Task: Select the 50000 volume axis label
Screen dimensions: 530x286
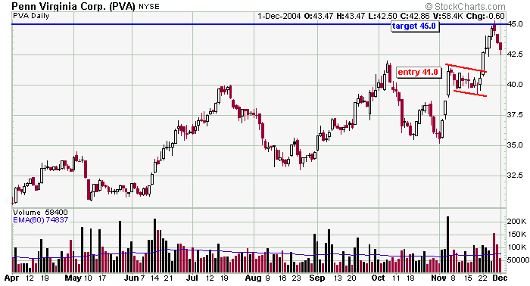Action: point(518,260)
